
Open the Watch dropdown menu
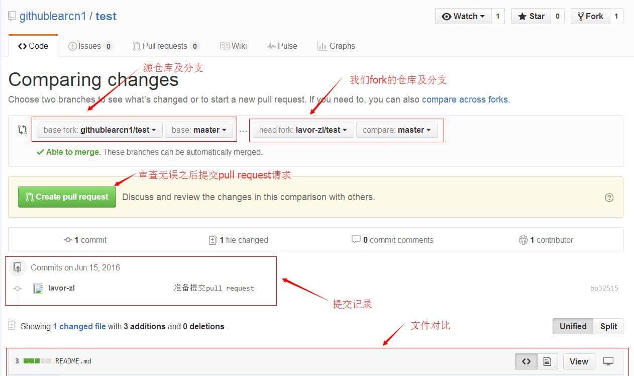click(x=463, y=16)
